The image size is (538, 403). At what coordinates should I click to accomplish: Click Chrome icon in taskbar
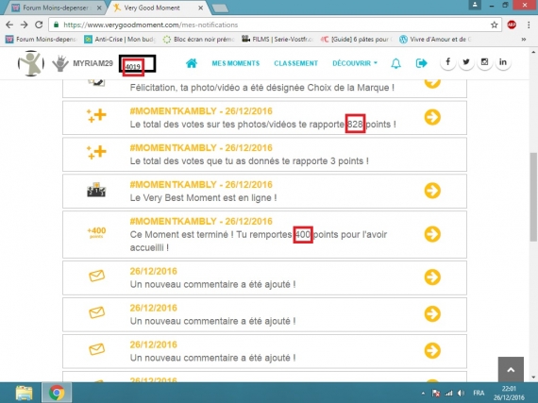tap(57, 393)
